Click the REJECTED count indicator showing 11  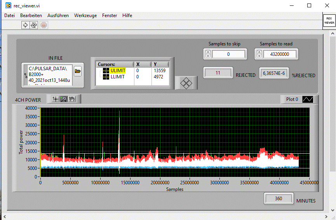tap(218, 73)
